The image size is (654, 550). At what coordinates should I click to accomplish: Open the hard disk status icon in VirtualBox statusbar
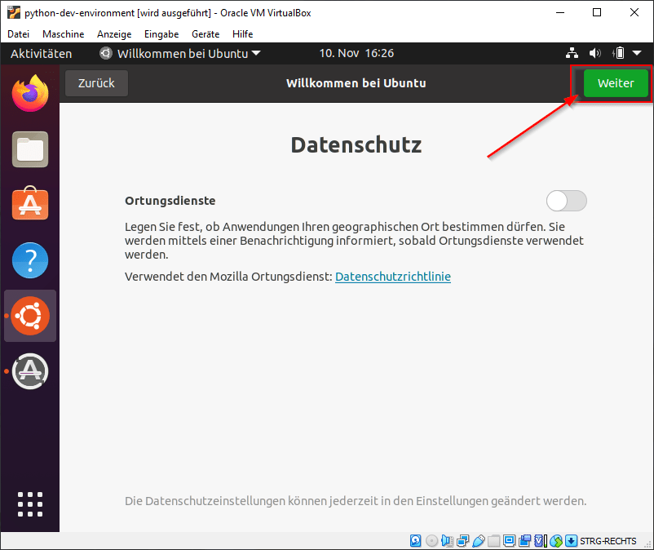pos(415,540)
